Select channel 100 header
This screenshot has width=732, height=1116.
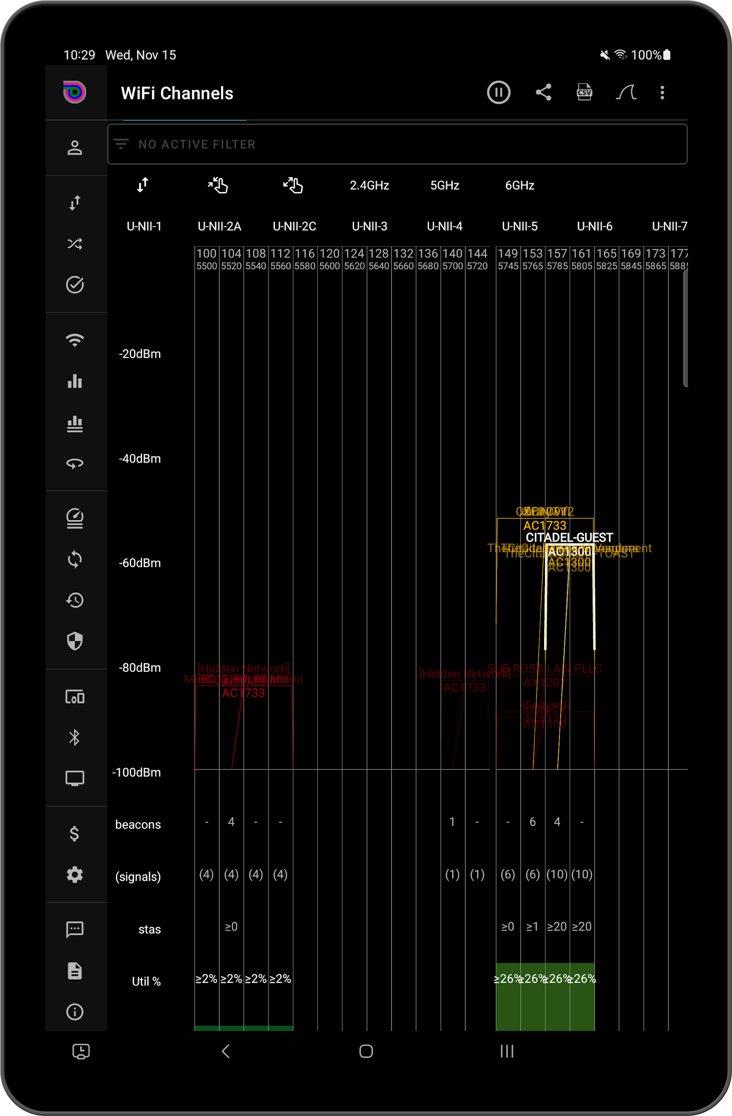point(207,259)
